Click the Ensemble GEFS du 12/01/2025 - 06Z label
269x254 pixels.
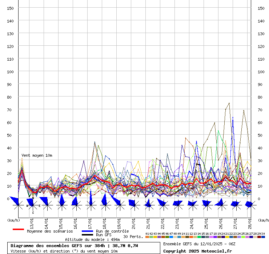(x=198, y=243)
